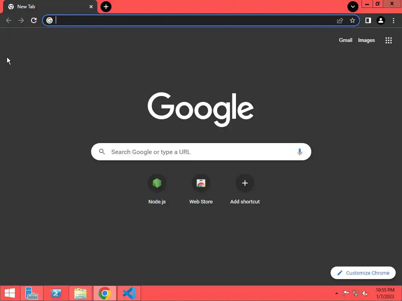Open the Chrome three-dot menu
The height and width of the screenshot is (301, 402).
[x=393, y=20]
